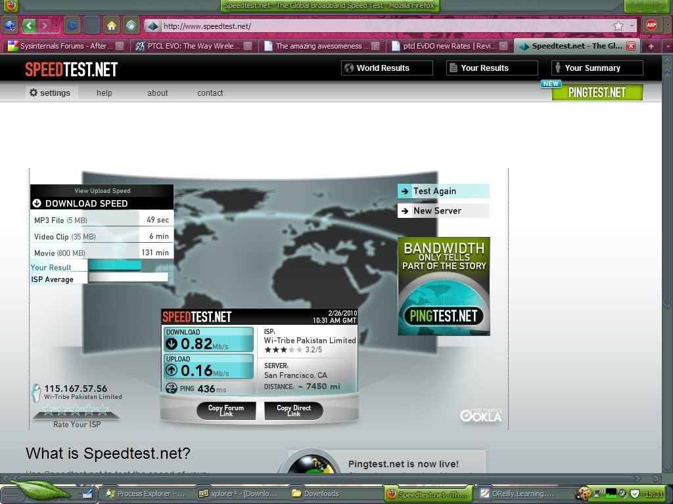
Task: Click the Your Result download speed bar
Action: (115, 266)
